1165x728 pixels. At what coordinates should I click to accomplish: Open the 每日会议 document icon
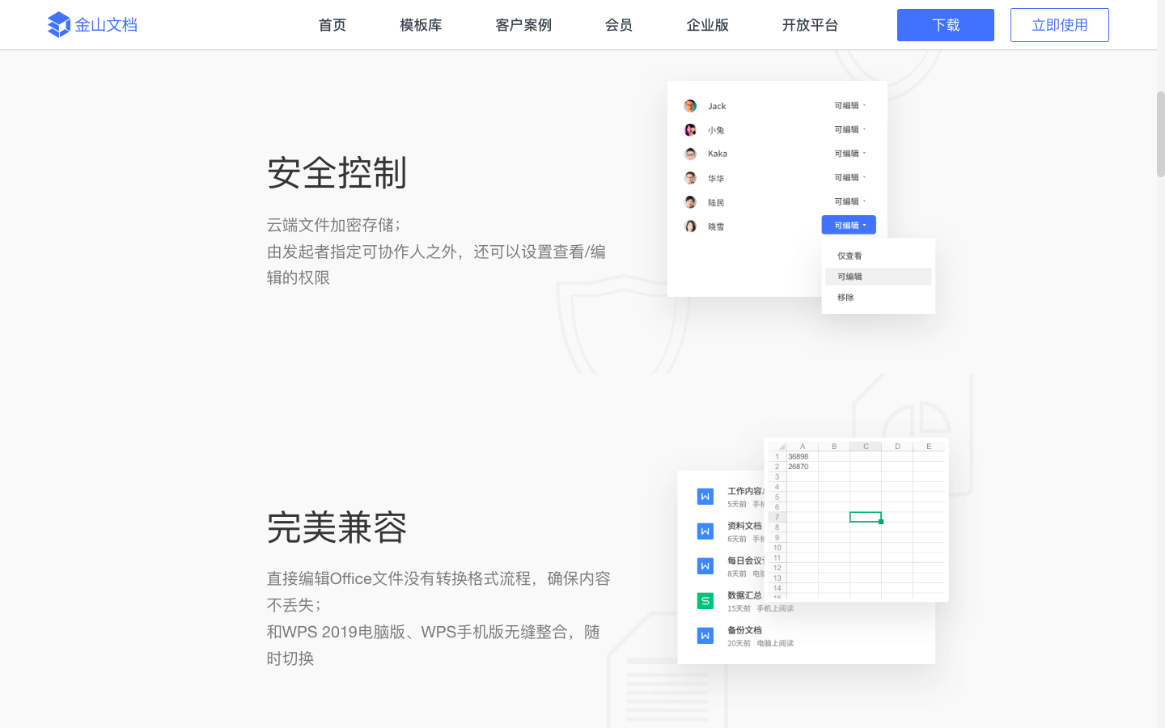pos(705,567)
